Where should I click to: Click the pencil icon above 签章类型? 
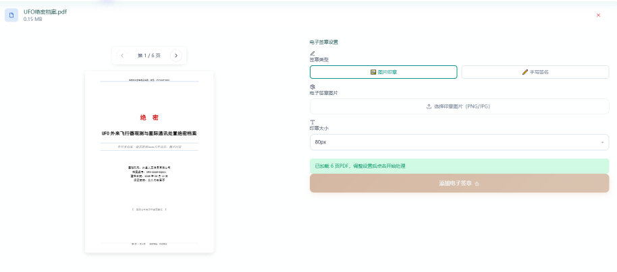(313, 53)
